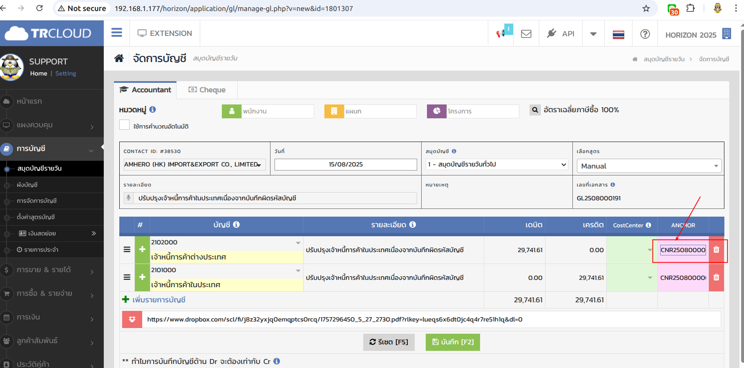744x368 pixels.
Task: Open the mail envelope icon
Action: pyautogui.click(x=526, y=34)
